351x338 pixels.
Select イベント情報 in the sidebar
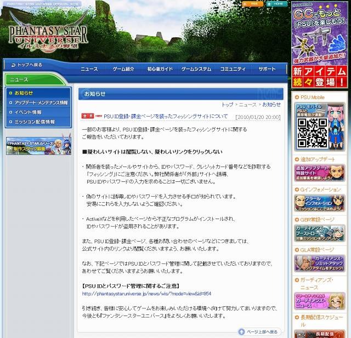[x=38, y=112]
